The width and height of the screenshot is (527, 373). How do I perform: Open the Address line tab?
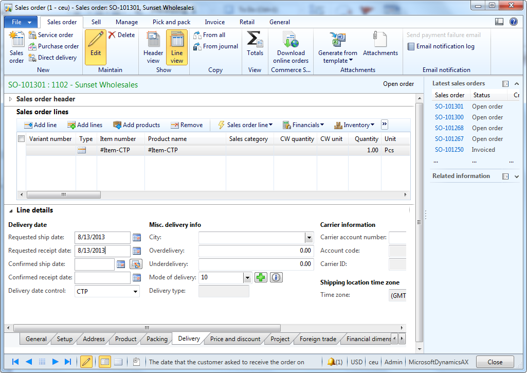click(x=94, y=339)
